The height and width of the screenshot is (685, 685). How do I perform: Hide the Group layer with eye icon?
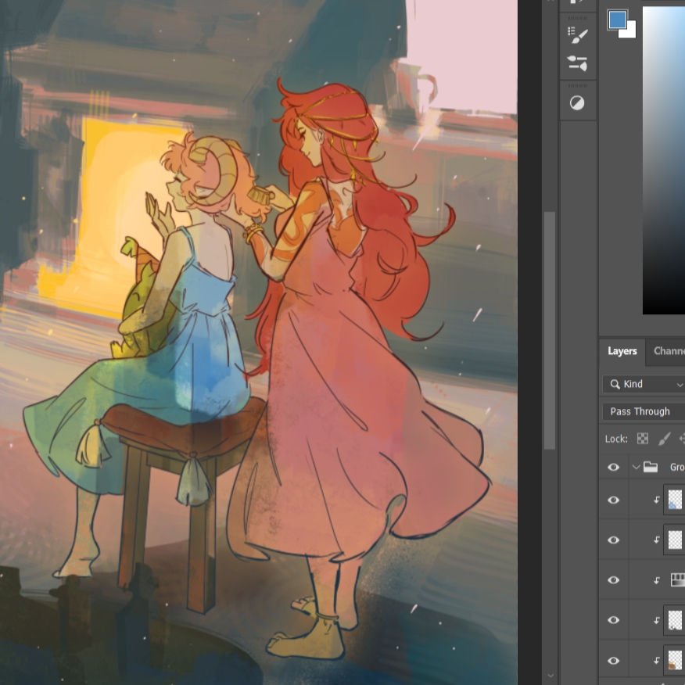614,467
